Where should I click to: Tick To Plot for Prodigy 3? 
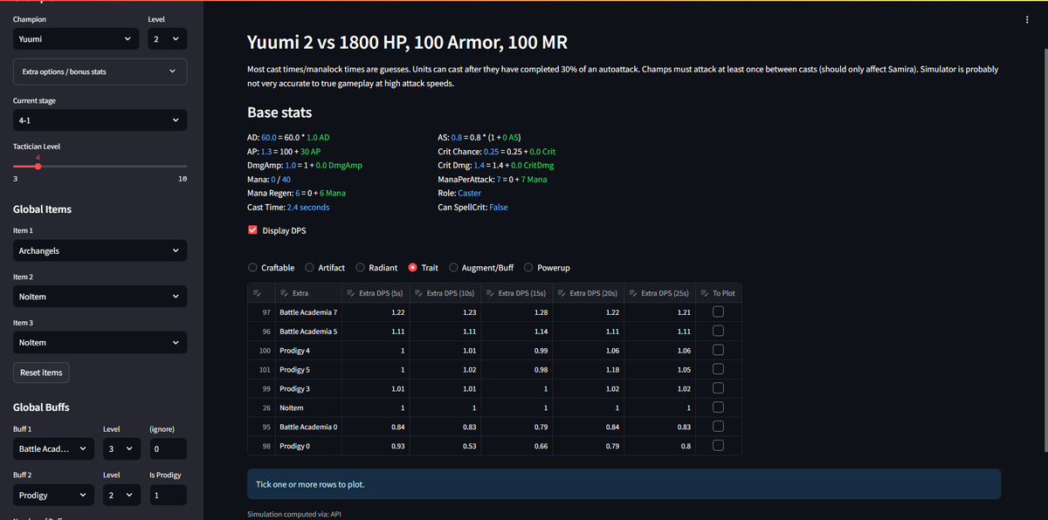click(x=718, y=388)
